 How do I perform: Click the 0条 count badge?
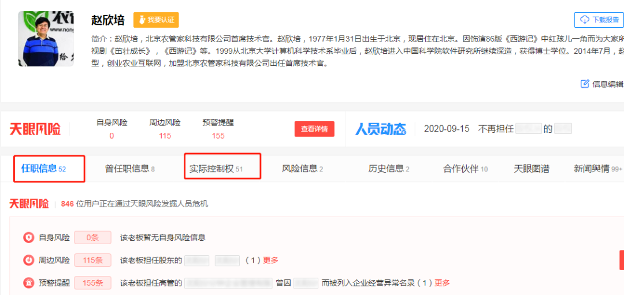(x=92, y=238)
